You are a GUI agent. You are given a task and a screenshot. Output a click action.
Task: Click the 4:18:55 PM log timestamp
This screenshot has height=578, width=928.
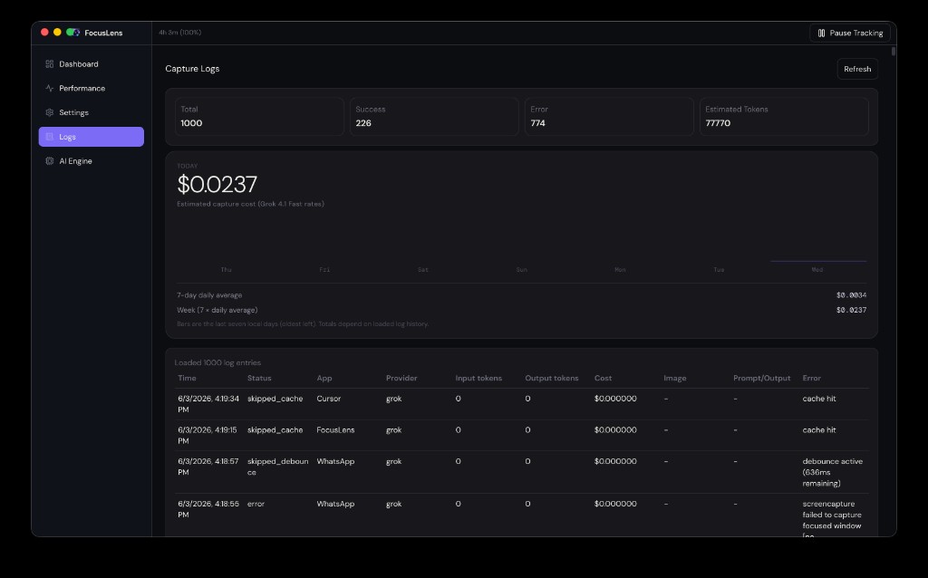click(x=208, y=509)
